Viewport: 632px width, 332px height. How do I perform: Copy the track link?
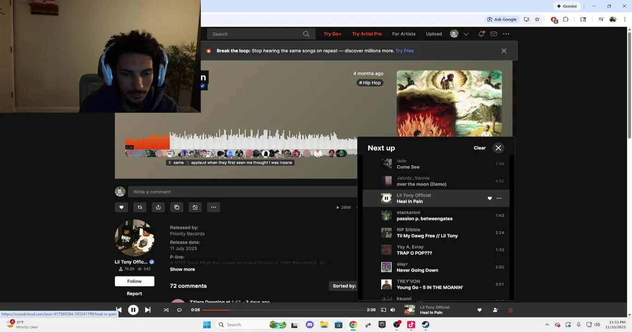pos(177,207)
